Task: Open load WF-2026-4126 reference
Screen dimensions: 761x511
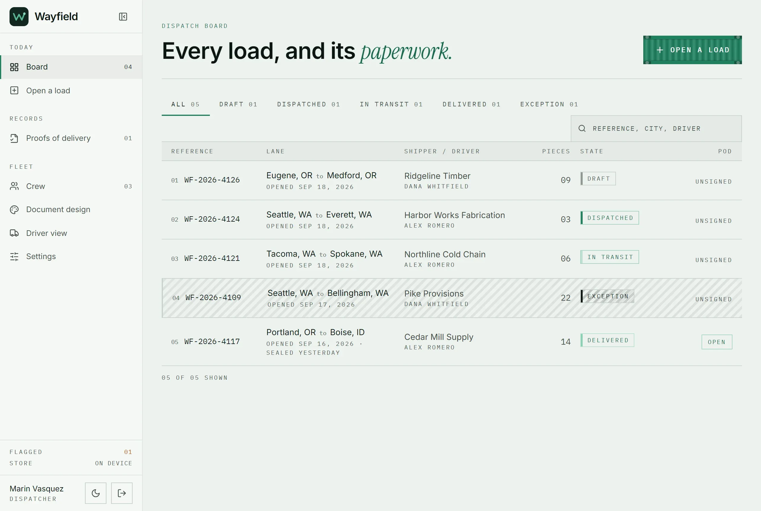Action: (212, 180)
